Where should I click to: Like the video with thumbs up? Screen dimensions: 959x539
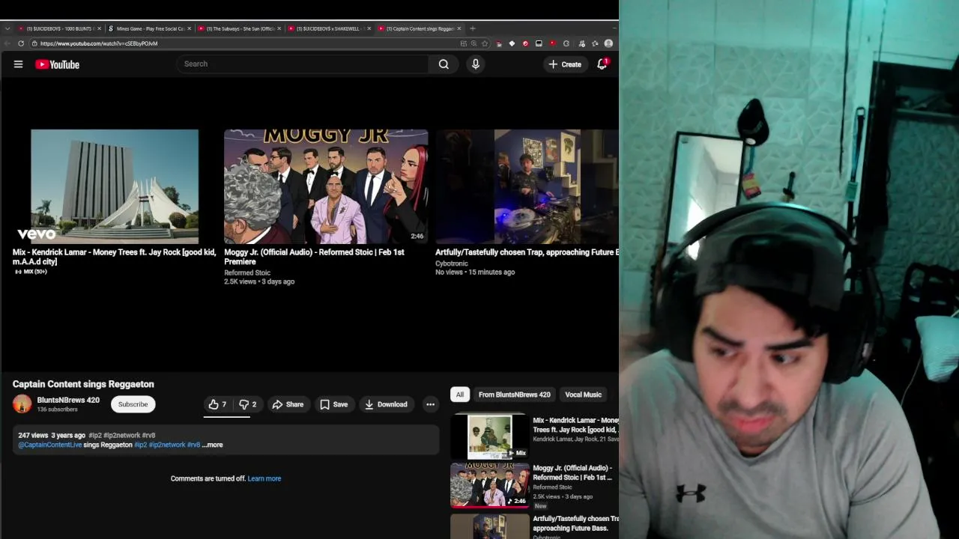click(x=217, y=404)
